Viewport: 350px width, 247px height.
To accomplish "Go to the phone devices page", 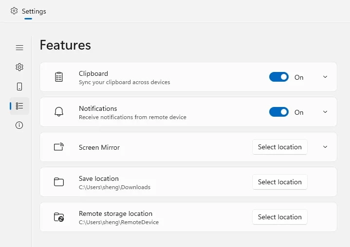I will pos(19,87).
